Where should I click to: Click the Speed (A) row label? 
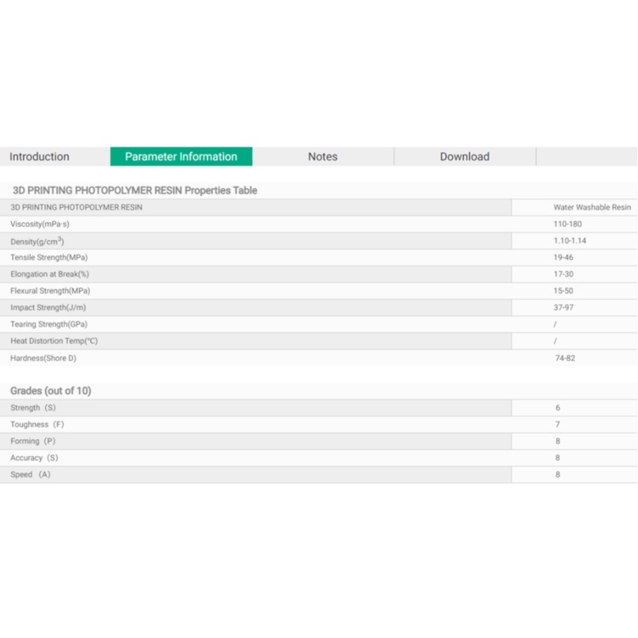(x=30, y=474)
